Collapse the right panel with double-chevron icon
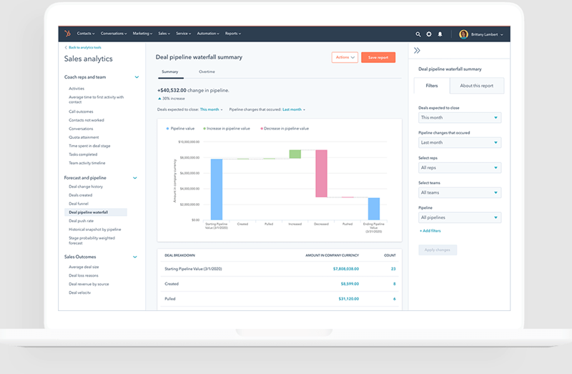572x374 pixels. (x=418, y=51)
